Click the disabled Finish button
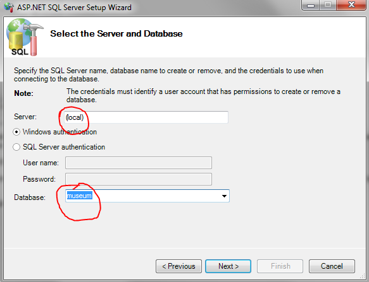The height and width of the screenshot is (282, 369). pos(280,266)
